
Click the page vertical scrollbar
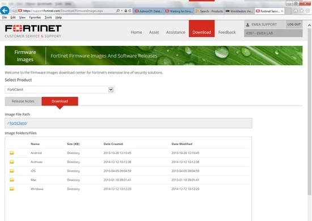pos(309,111)
